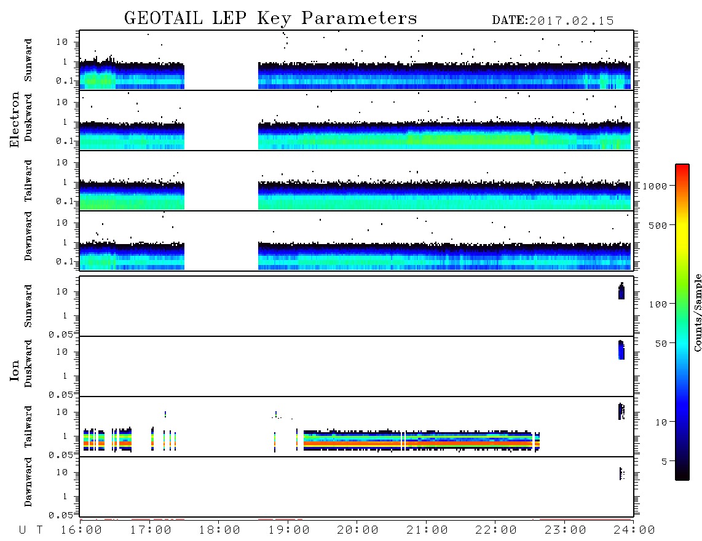This screenshot has width=702, height=541.
Task: Click the vertical Ion group label
Action: pyautogui.click(x=14, y=370)
